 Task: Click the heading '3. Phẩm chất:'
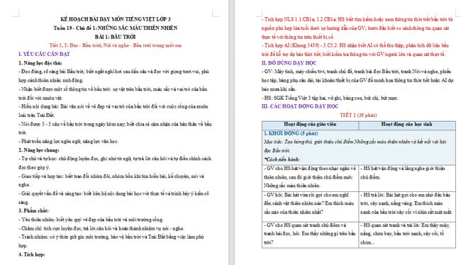[x=33, y=210]
